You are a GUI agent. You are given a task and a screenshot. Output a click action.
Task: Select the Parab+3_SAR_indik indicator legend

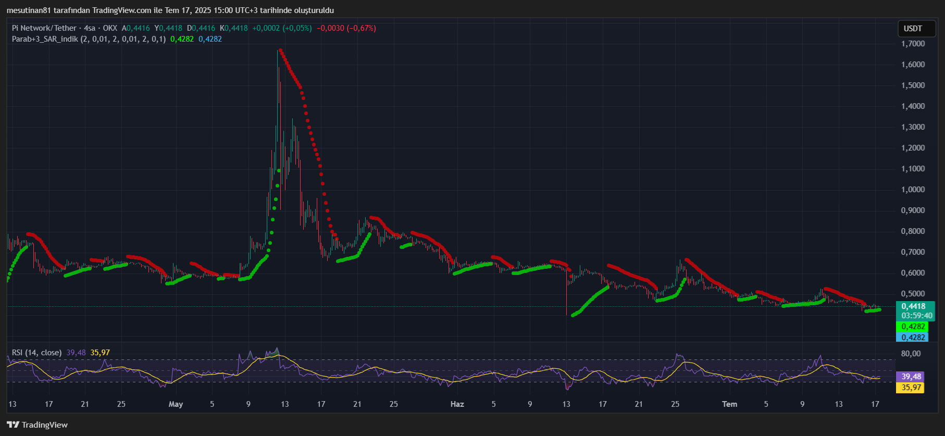45,39
